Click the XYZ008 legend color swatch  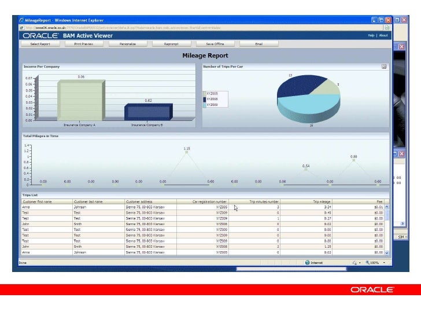(x=205, y=99)
